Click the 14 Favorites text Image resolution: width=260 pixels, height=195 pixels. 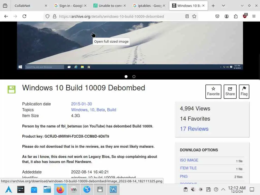click(195, 119)
